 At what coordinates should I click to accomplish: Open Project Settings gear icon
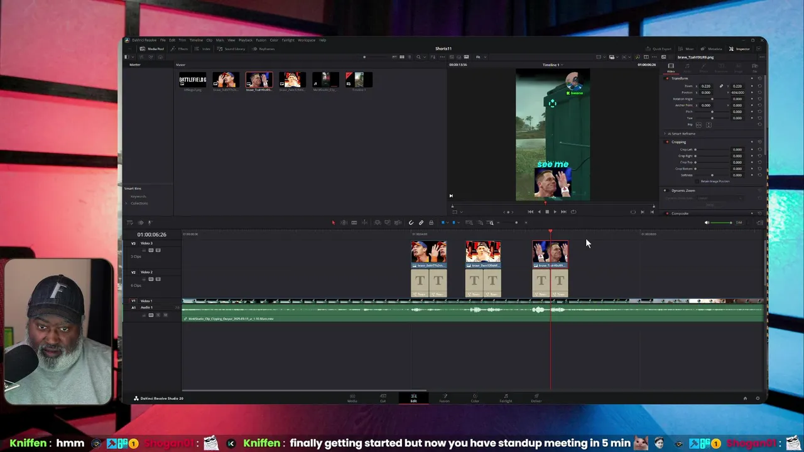tap(758, 398)
